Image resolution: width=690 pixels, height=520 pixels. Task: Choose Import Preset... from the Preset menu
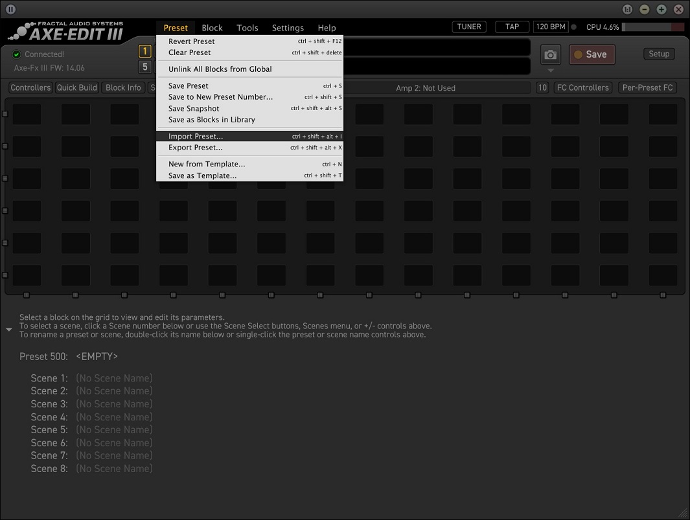pos(196,136)
